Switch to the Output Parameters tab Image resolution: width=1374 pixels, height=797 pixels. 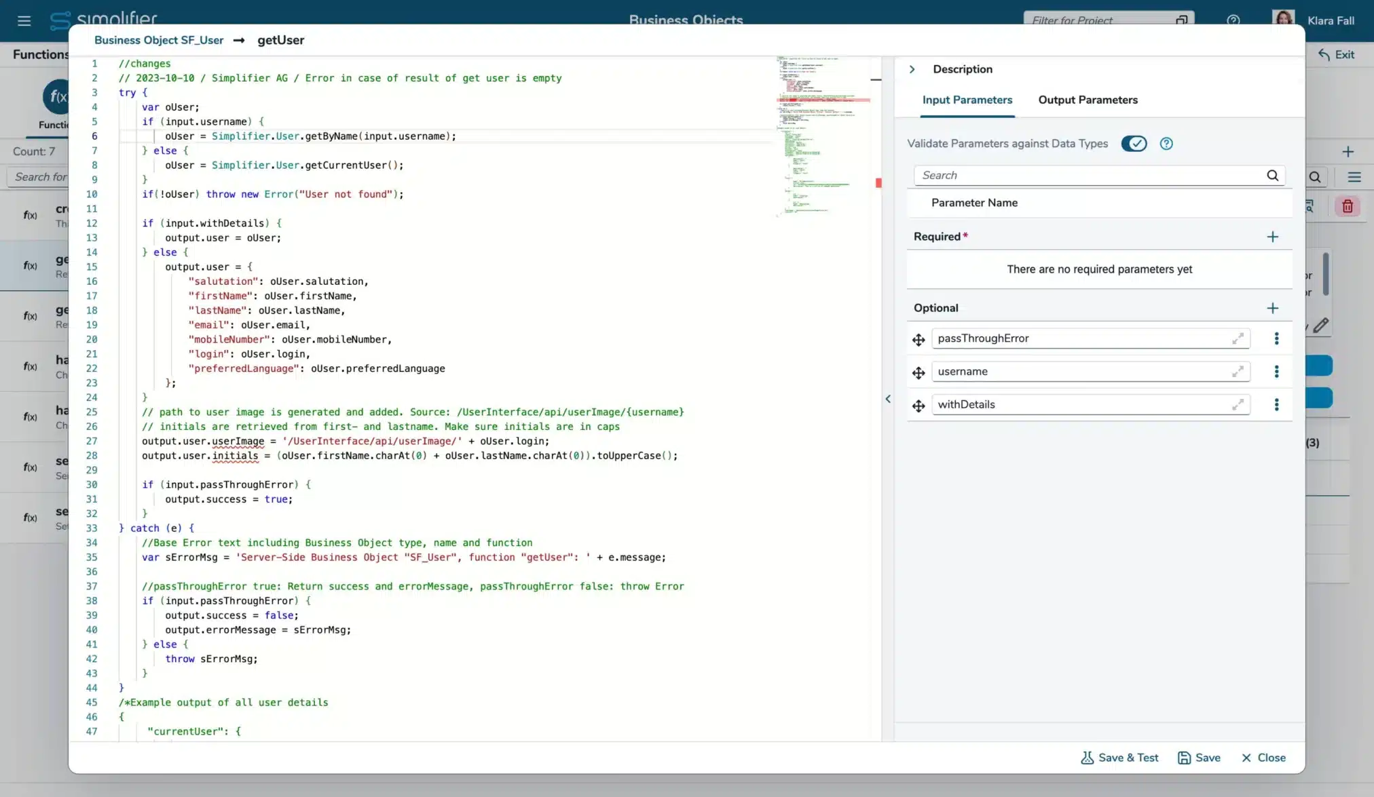pos(1087,100)
